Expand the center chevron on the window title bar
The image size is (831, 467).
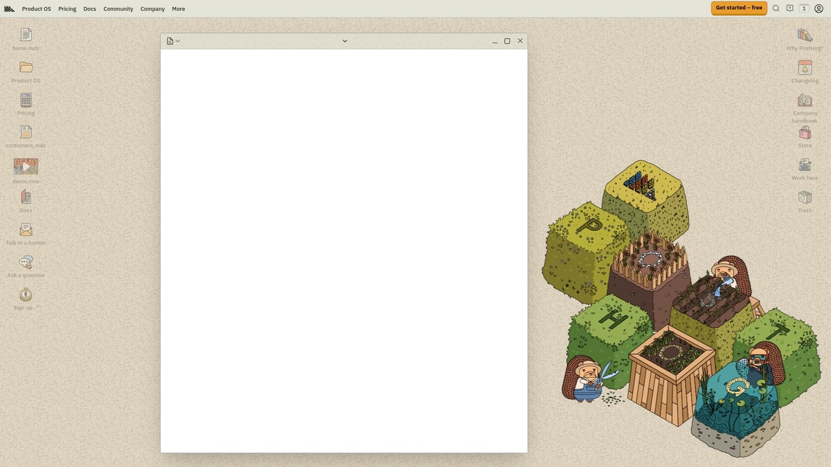[345, 41]
